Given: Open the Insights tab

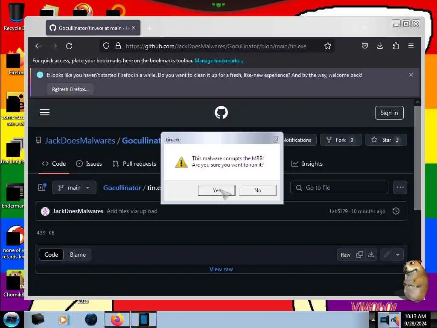Looking at the screenshot, I should [x=307, y=164].
